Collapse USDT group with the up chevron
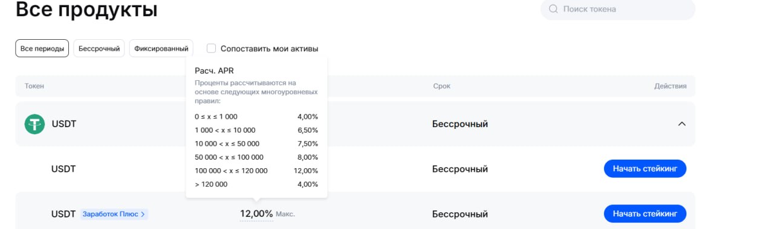This screenshot has width=774, height=229. (x=681, y=124)
